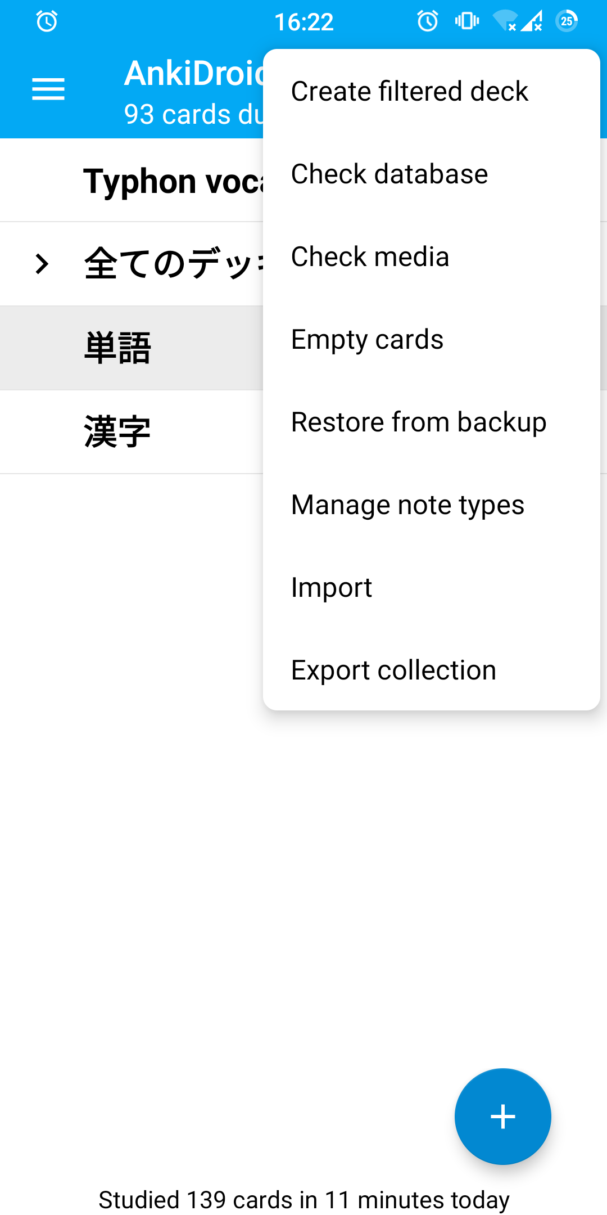The height and width of the screenshot is (1215, 607).
Task: Select Create filtered deck
Action: click(x=431, y=91)
